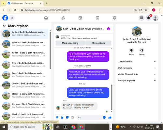Click message '504 396 9441 is my wife number'
The height and width of the screenshot is (130, 163).
78,105
